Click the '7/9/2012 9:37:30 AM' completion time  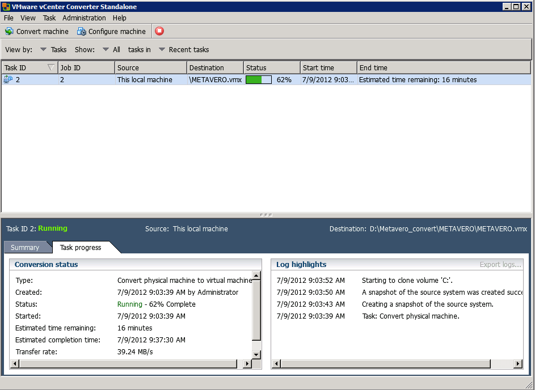[151, 340]
